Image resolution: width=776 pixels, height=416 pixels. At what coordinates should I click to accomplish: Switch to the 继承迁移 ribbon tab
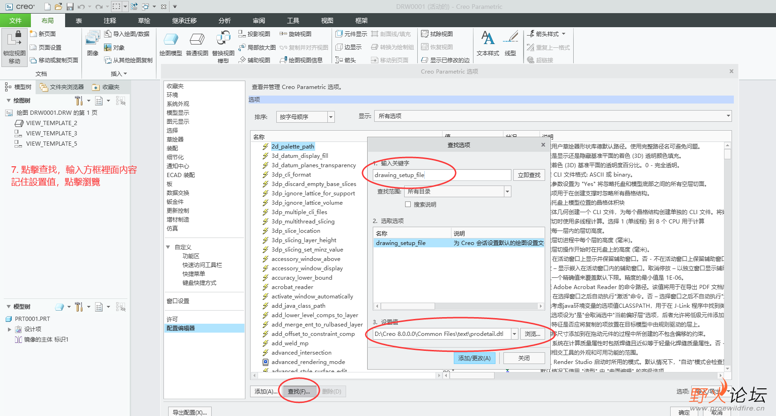click(185, 21)
